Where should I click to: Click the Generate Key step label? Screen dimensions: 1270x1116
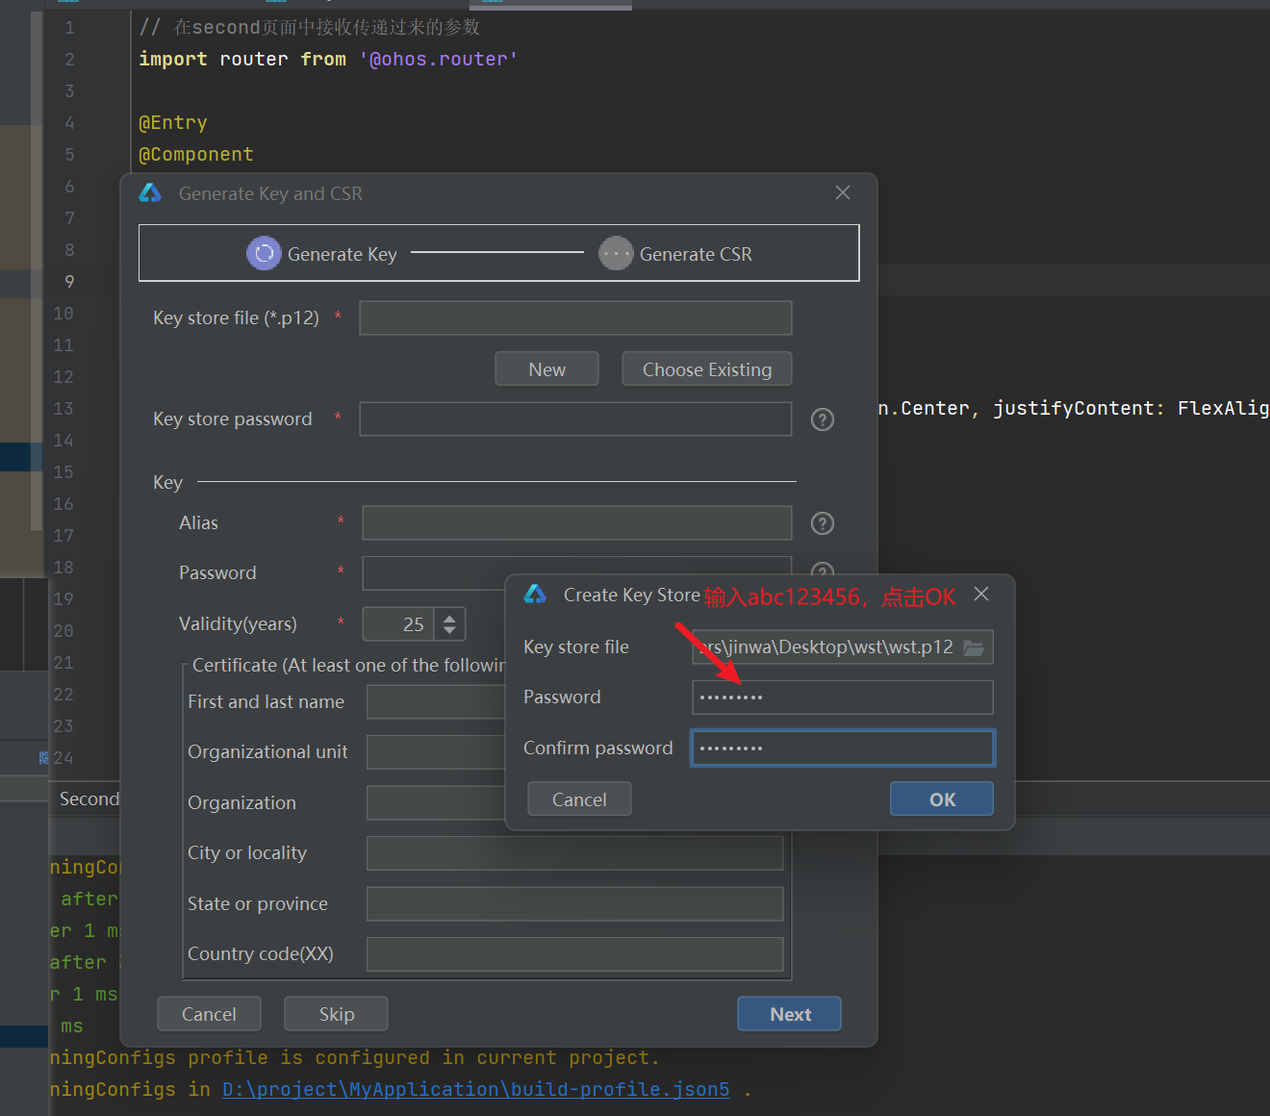pos(342,254)
